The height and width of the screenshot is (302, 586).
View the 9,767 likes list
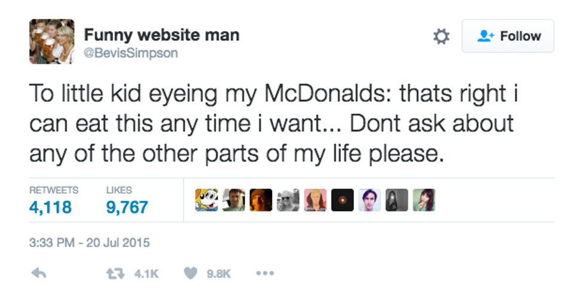127,208
